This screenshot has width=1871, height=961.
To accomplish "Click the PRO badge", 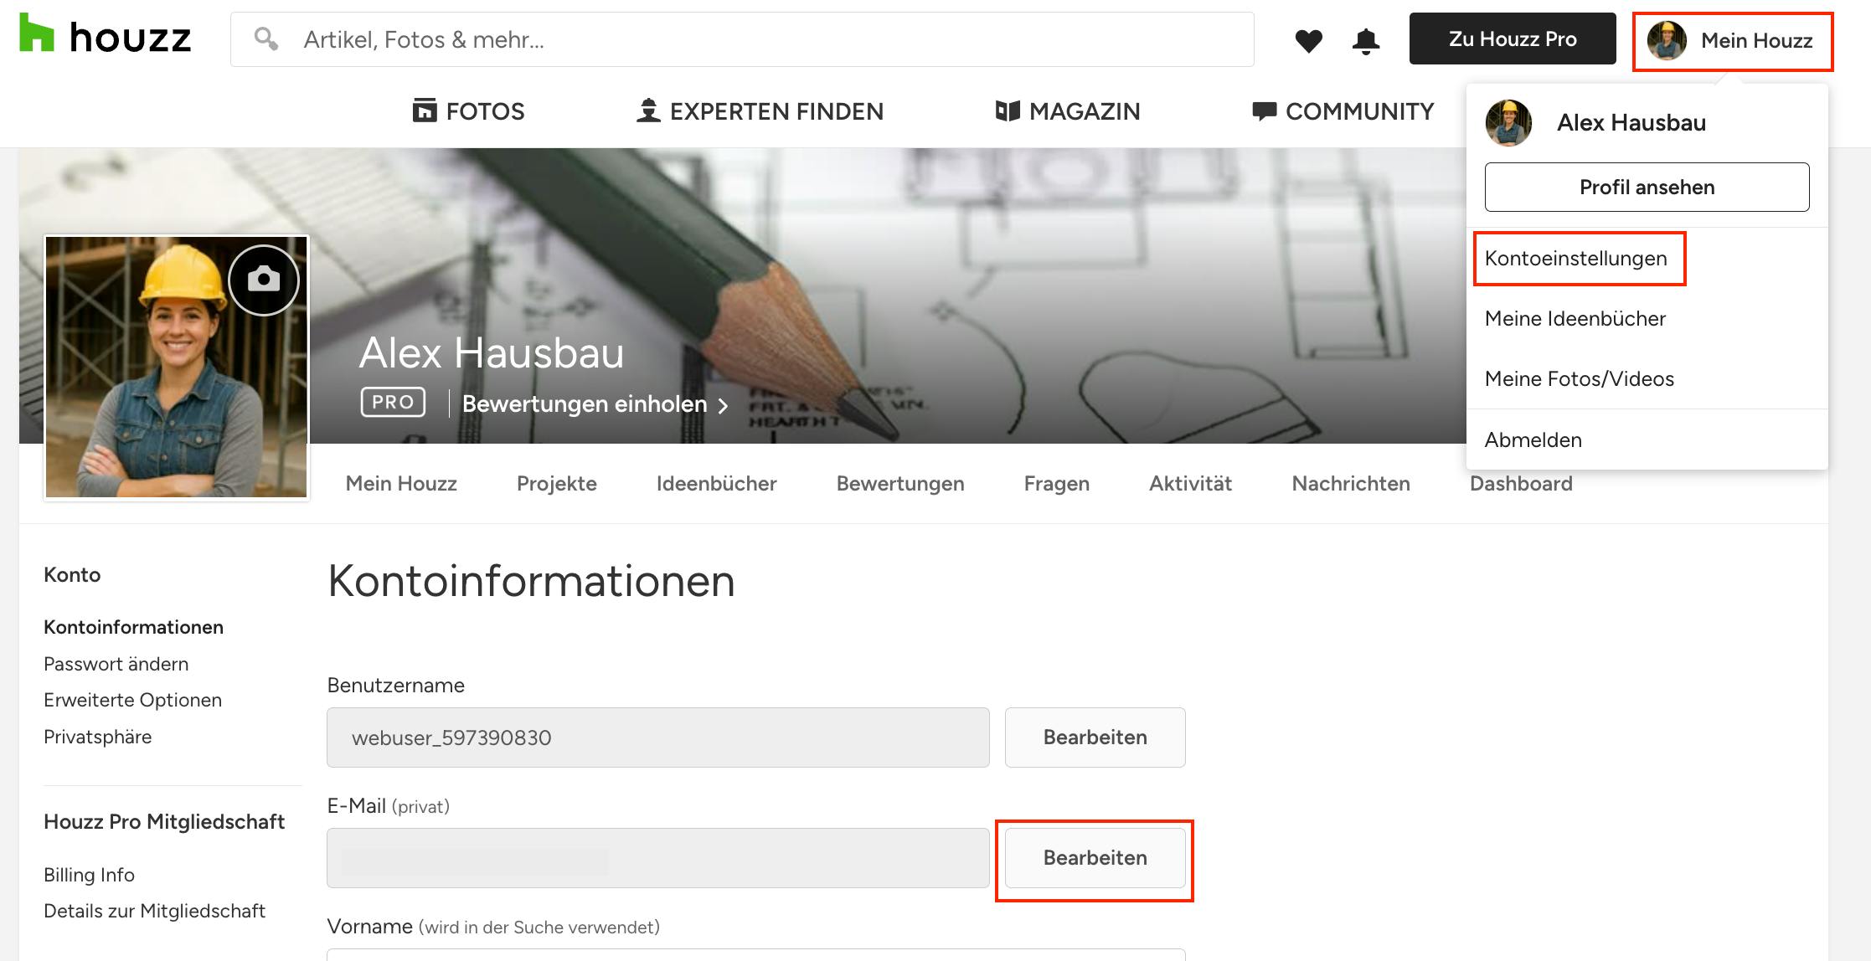I will [x=393, y=402].
